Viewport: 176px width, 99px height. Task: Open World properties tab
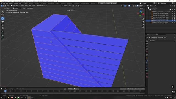click(x=147, y=52)
